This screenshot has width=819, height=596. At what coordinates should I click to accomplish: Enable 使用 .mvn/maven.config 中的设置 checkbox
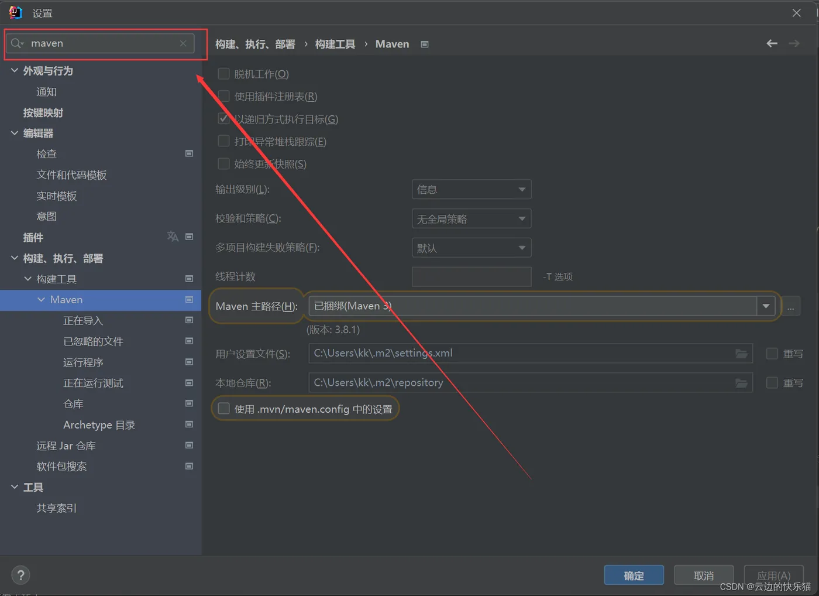pyautogui.click(x=223, y=409)
